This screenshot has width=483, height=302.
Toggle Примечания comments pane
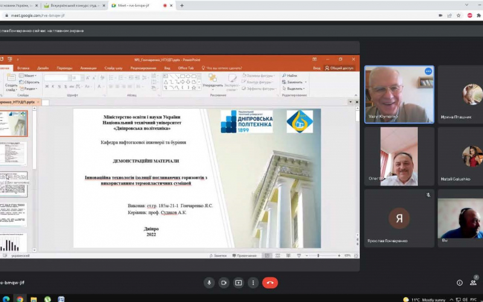click(245, 255)
